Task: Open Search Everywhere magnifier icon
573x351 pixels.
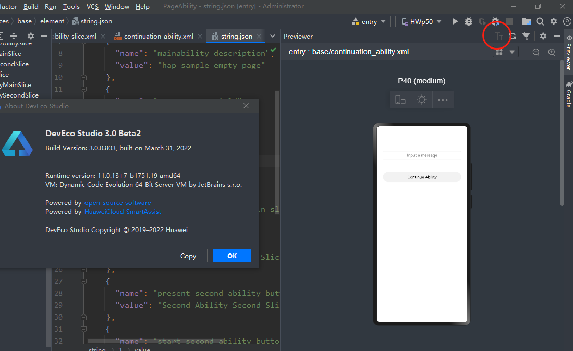Action: [540, 21]
